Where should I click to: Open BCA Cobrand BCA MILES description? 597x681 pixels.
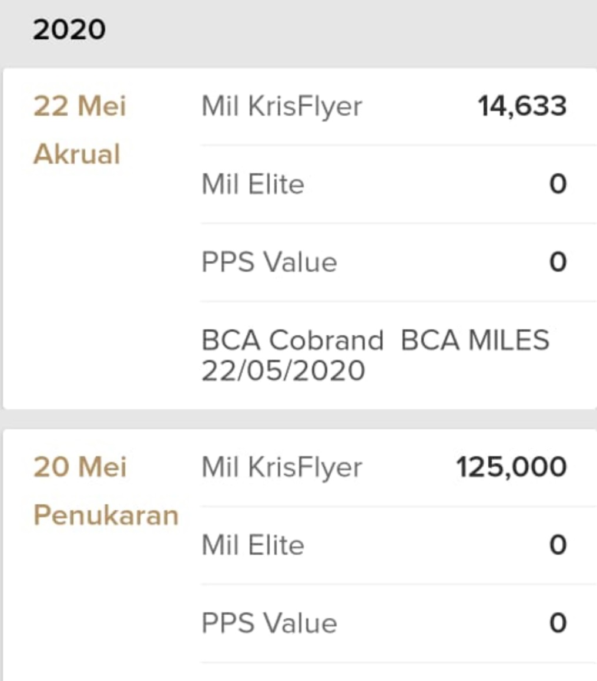[x=375, y=340]
